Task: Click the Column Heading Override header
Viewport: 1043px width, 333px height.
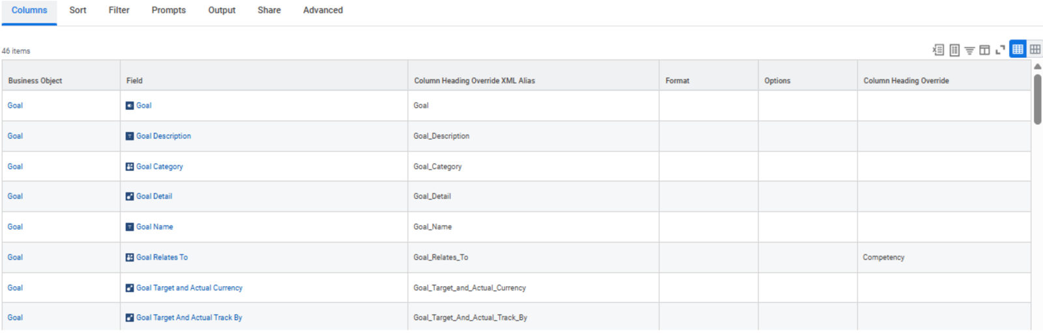Action: [x=906, y=81]
